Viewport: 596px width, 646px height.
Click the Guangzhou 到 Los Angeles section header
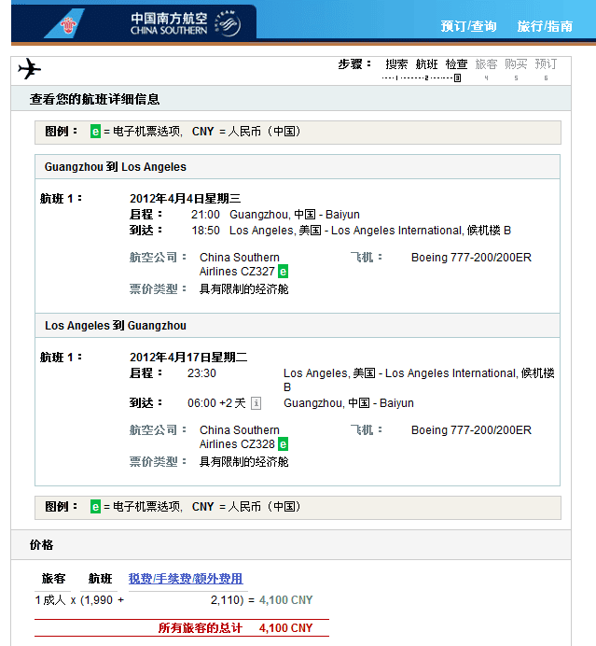click(x=116, y=167)
